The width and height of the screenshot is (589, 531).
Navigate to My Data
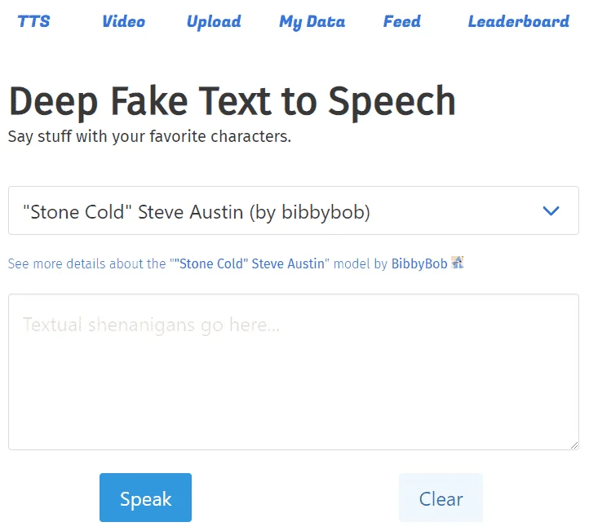(x=312, y=22)
